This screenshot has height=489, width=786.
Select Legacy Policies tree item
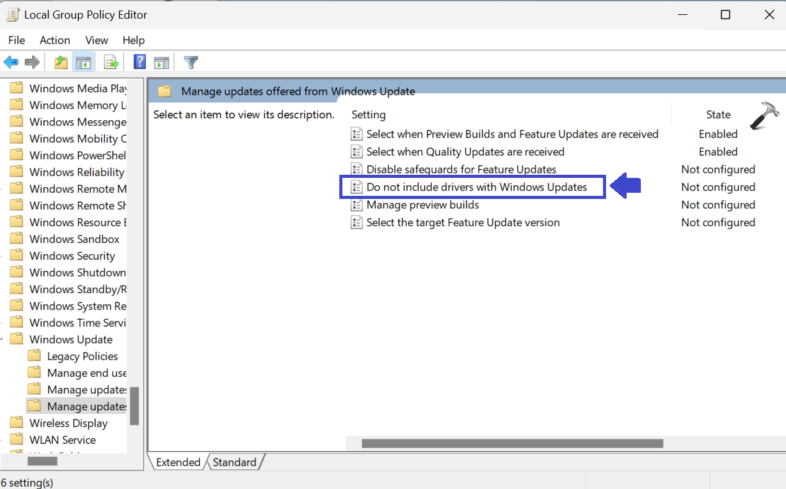[83, 356]
